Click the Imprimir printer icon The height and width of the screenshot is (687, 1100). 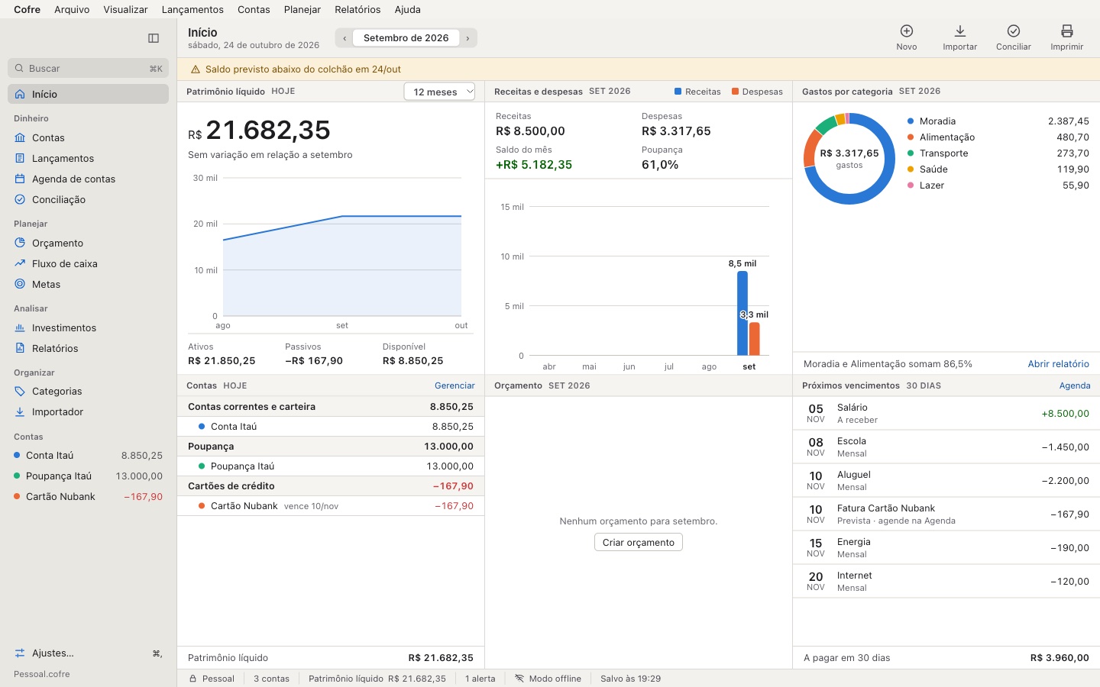tap(1066, 31)
